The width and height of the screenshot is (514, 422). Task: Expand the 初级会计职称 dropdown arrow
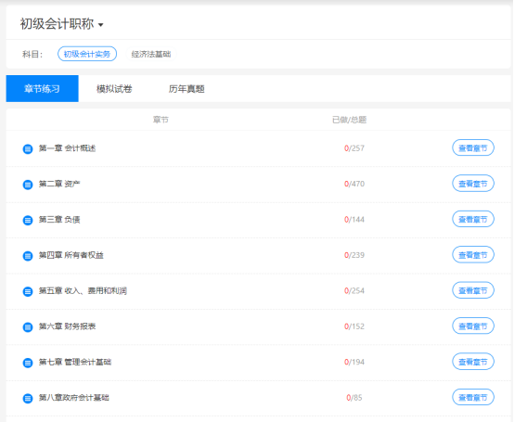coord(100,25)
